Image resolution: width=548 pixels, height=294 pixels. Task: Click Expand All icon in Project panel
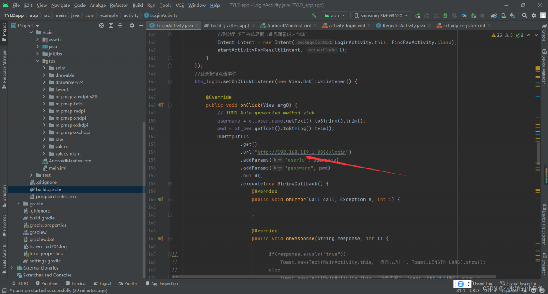click(x=111, y=25)
